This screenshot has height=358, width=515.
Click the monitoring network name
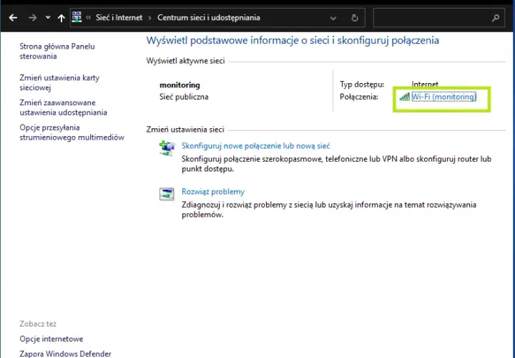180,85
